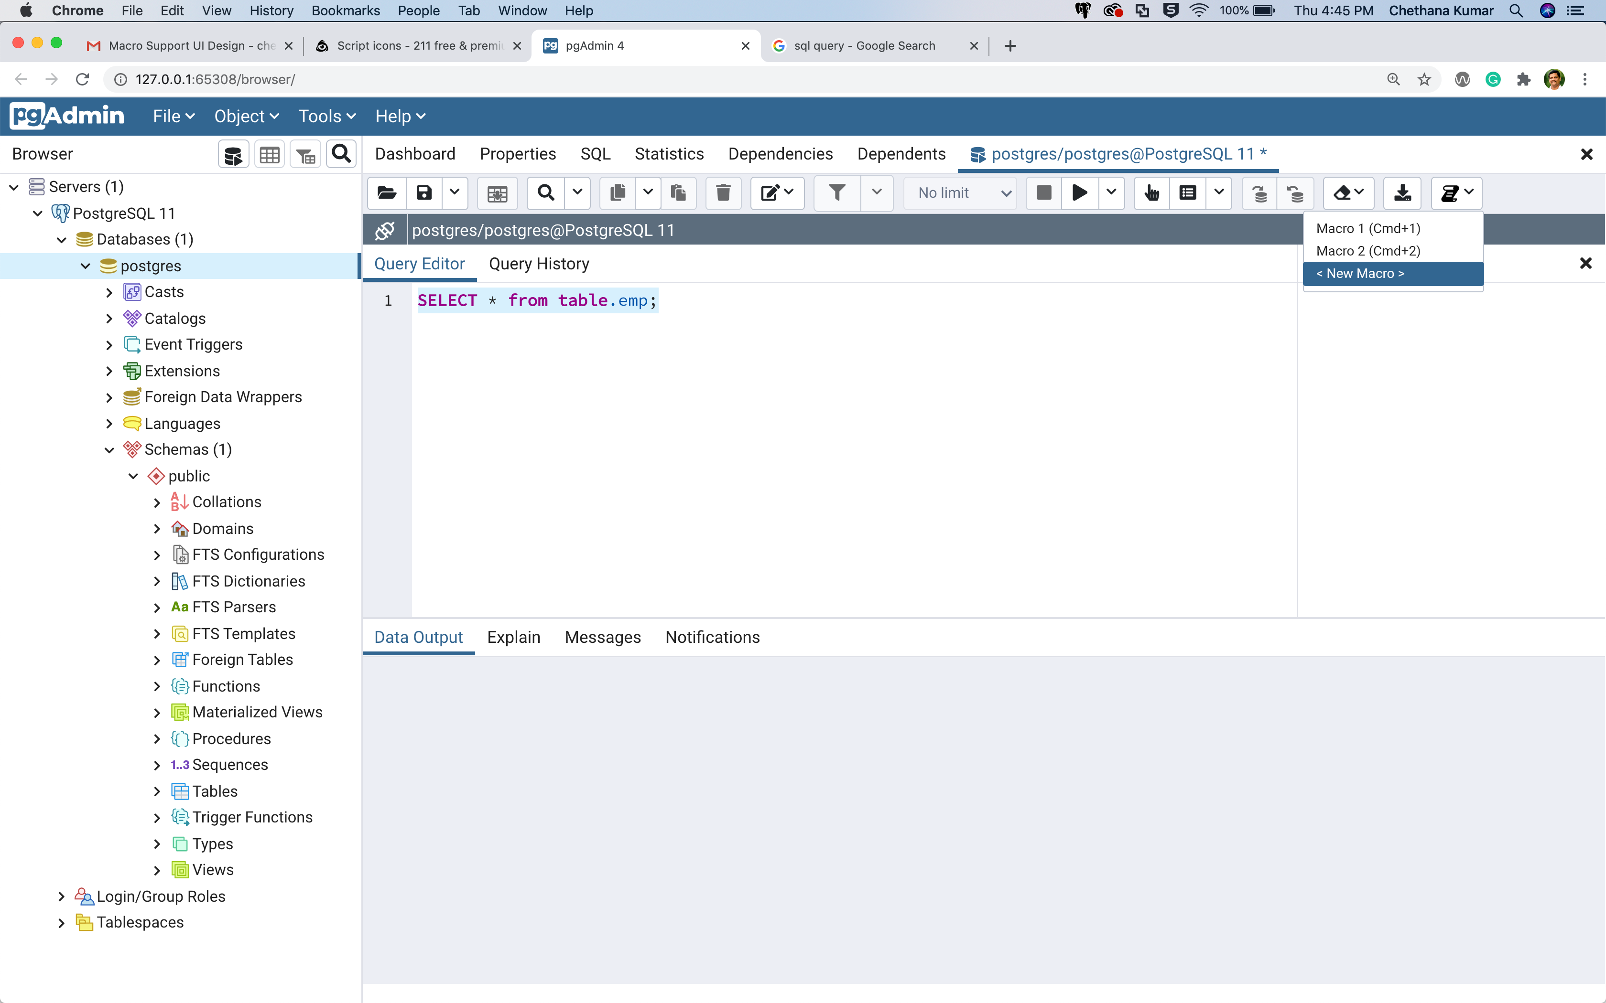This screenshot has width=1606, height=1003.
Task: Click the Open File folder icon
Action: [x=387, y=193]
